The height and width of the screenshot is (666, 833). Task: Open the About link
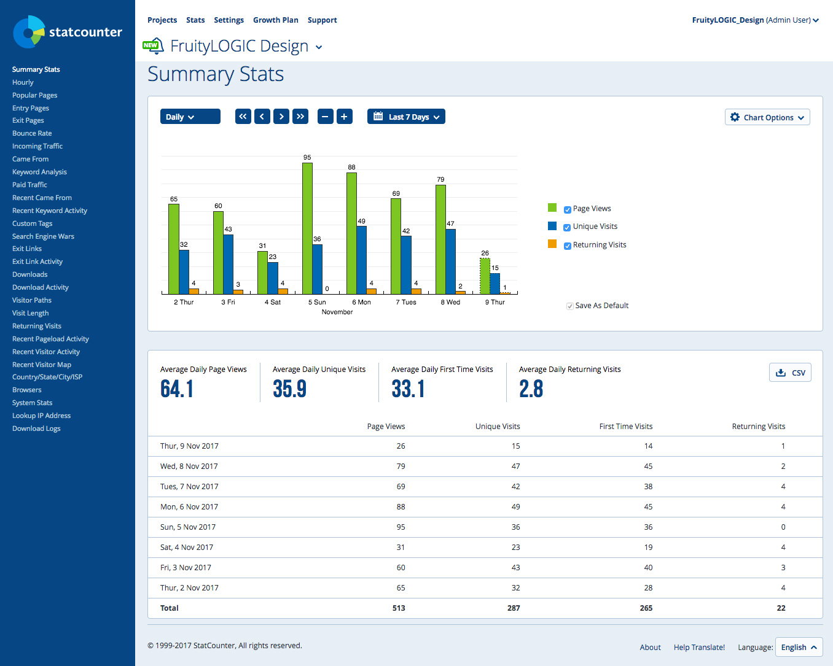point(650,647)
